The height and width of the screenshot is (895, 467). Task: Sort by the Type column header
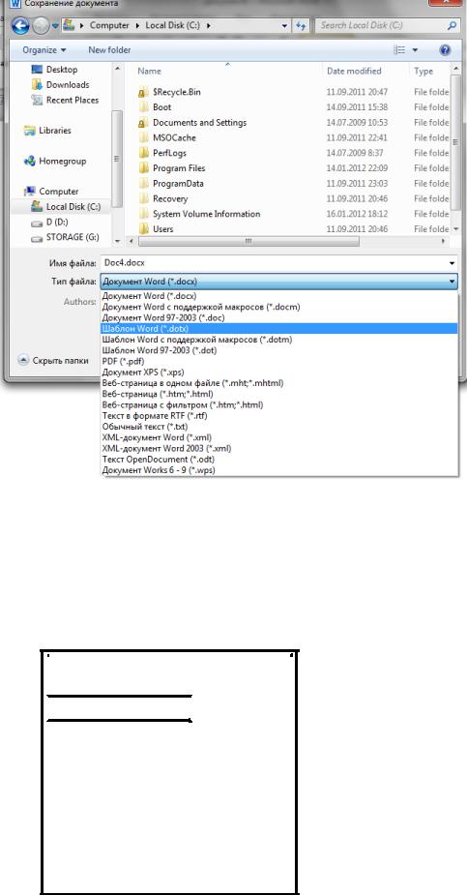coord(423,72)
